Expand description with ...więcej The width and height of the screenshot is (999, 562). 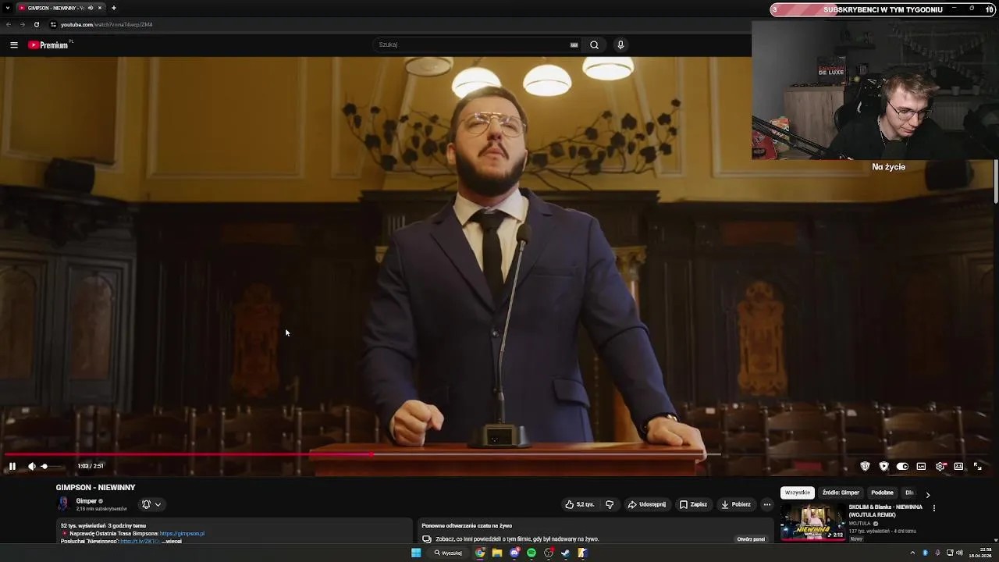[172, 541]
